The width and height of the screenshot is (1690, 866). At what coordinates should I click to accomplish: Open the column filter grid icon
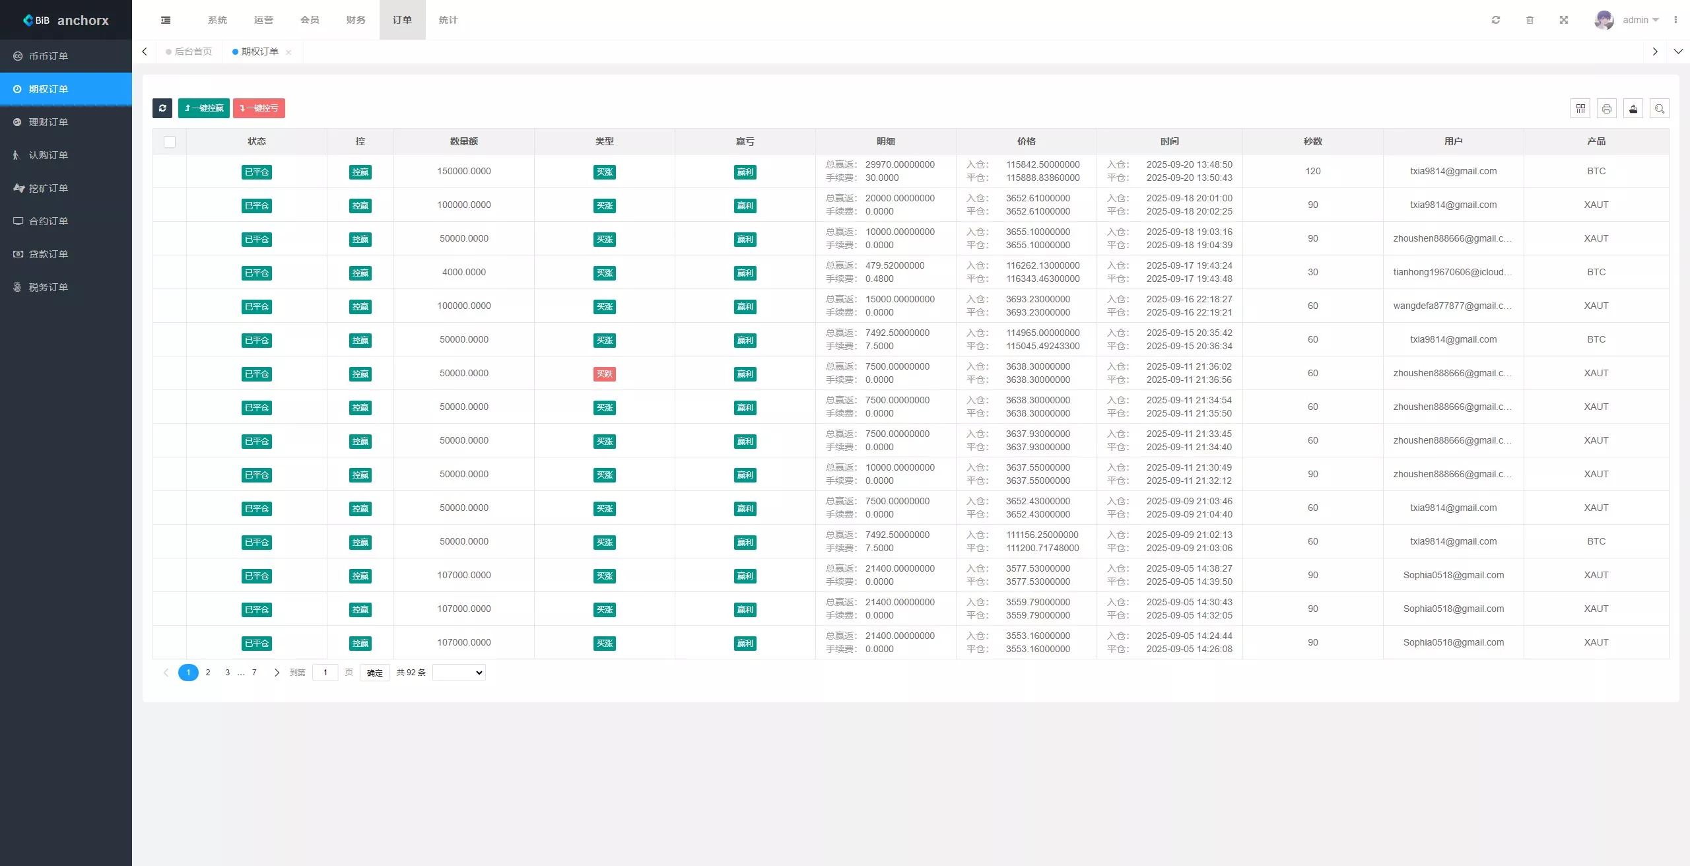(x=1580, y=108)
